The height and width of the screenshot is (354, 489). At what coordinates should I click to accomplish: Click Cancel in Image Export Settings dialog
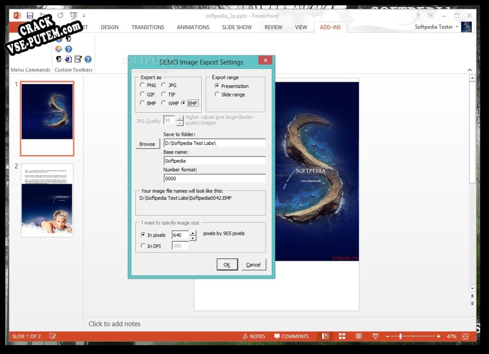(x=253, y=265)
